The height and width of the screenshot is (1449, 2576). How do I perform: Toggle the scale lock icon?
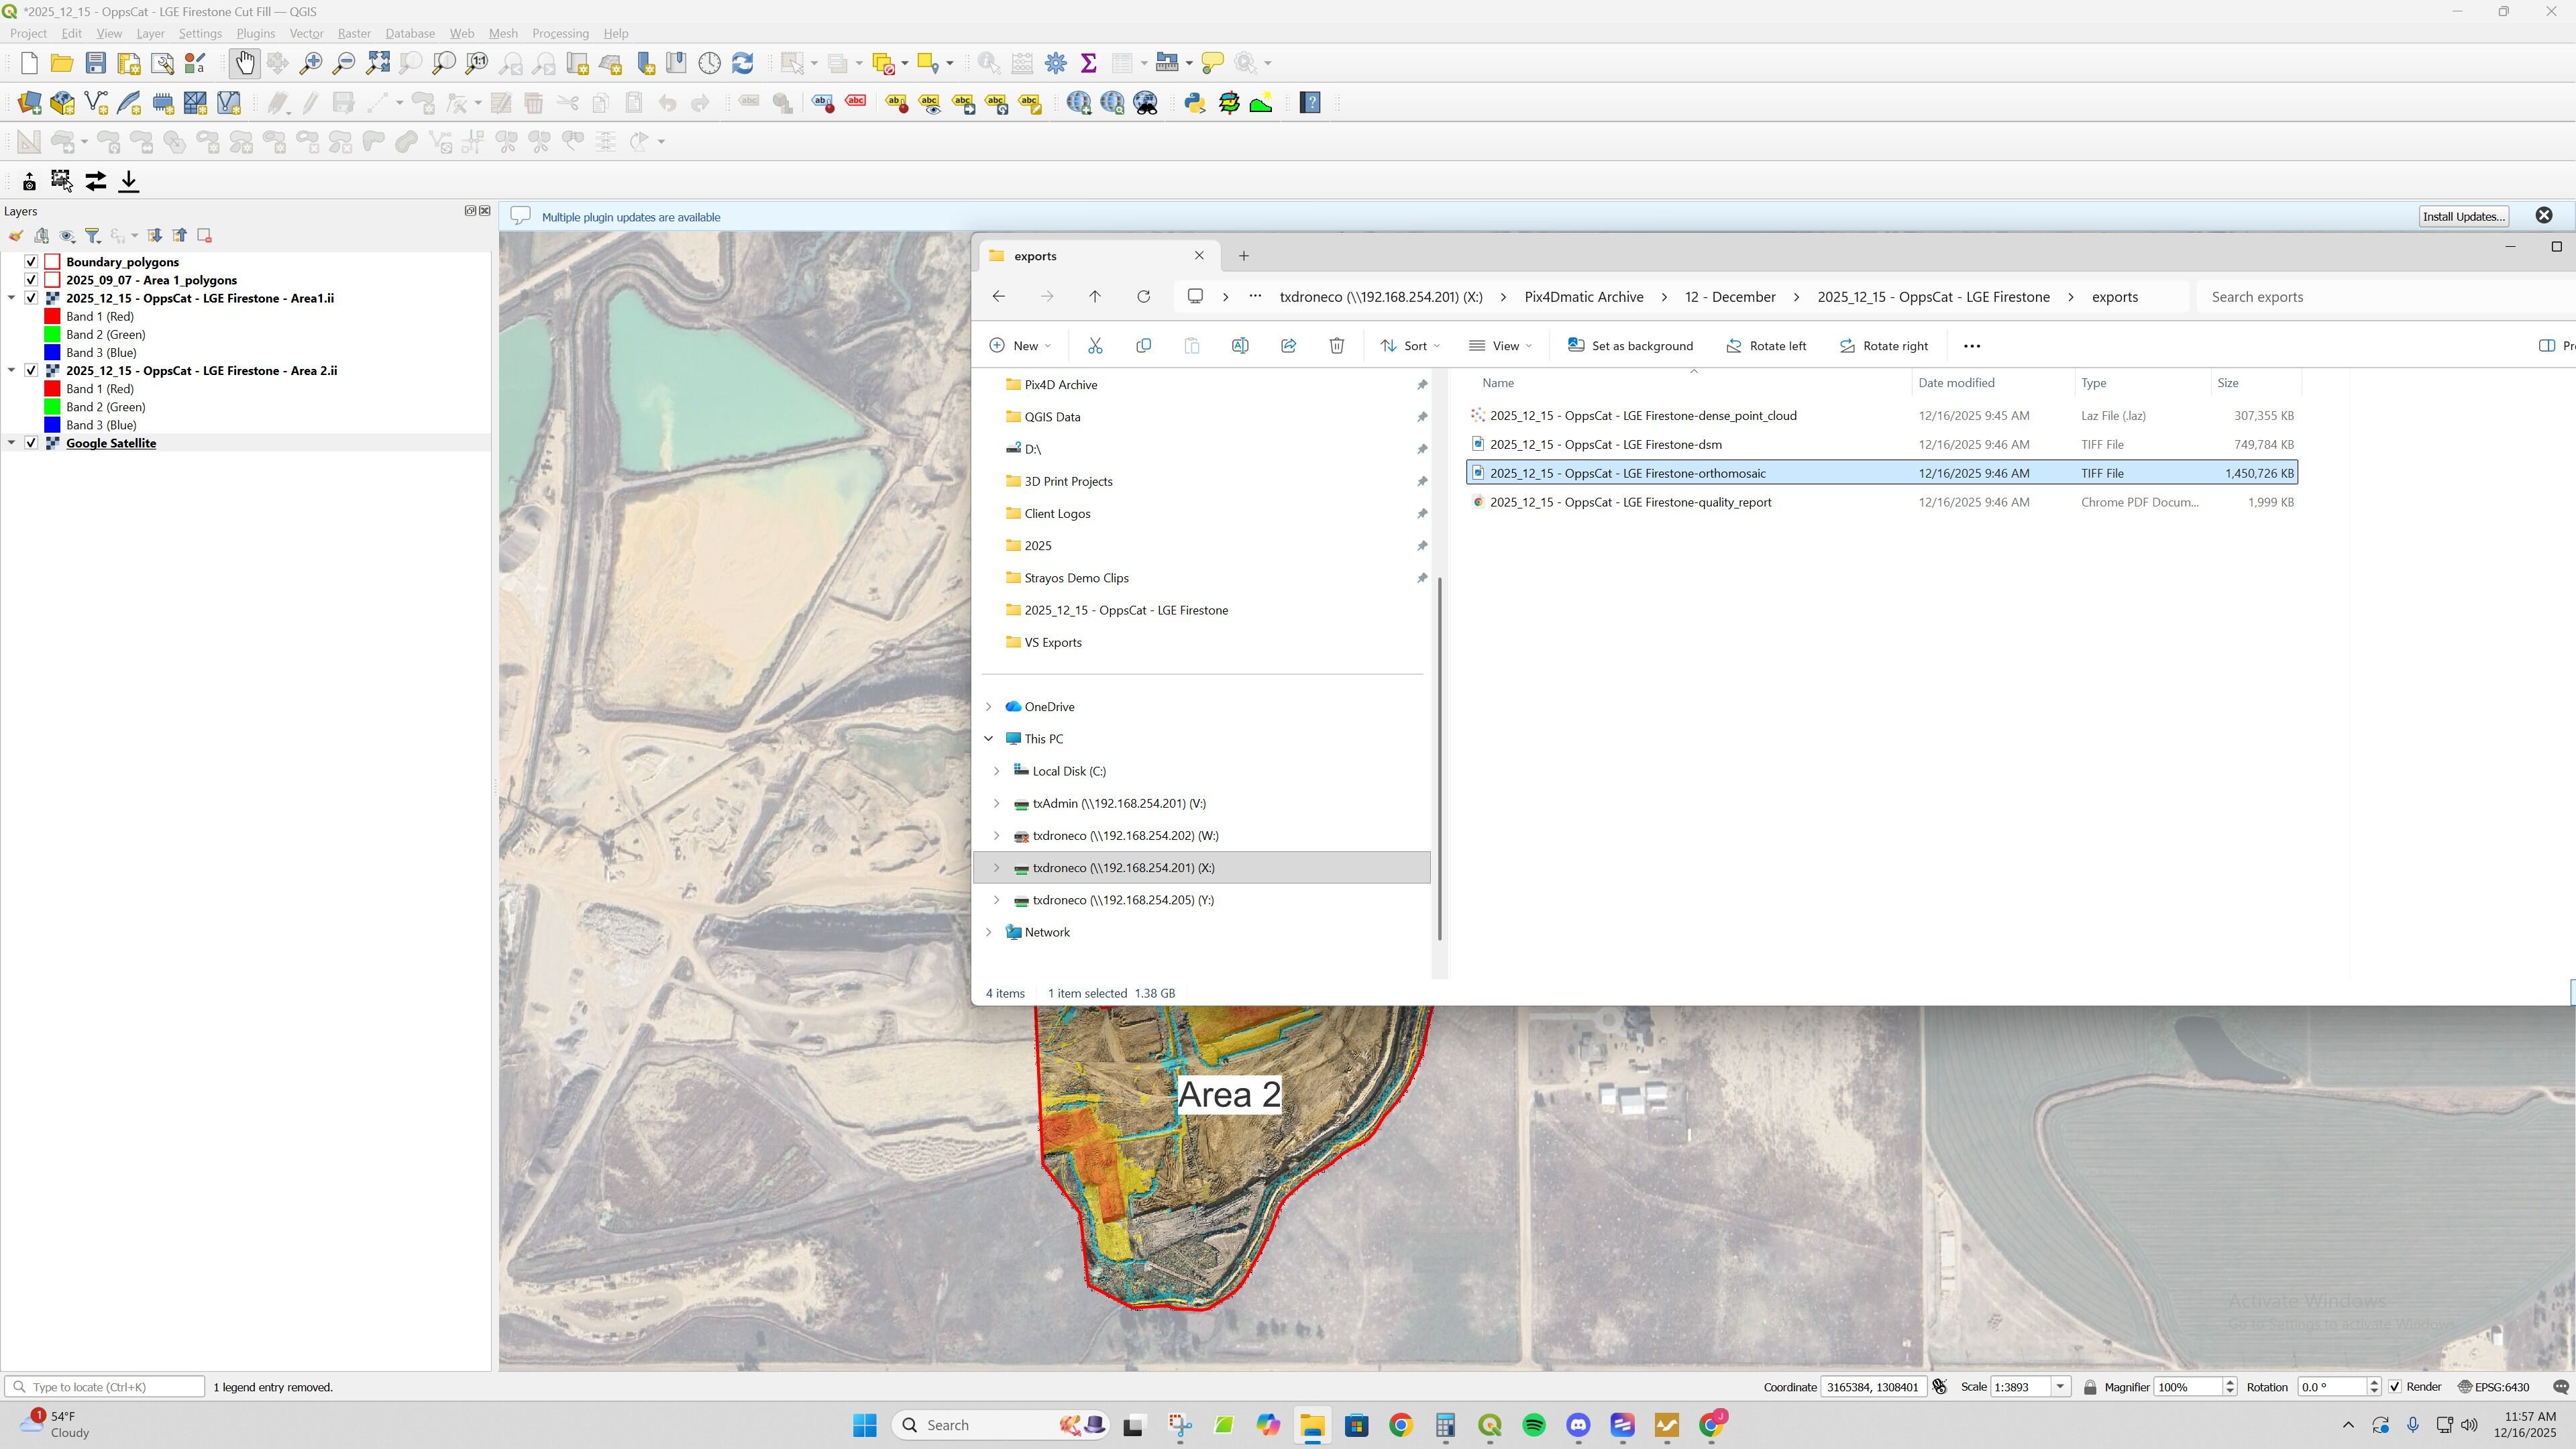2090,1387
